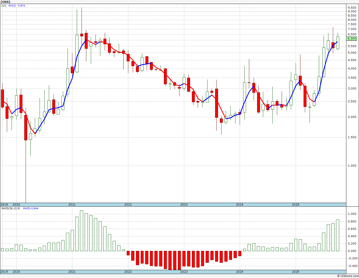
Task: Select the 8.000 price axis label
Action: tap(352, 20)
